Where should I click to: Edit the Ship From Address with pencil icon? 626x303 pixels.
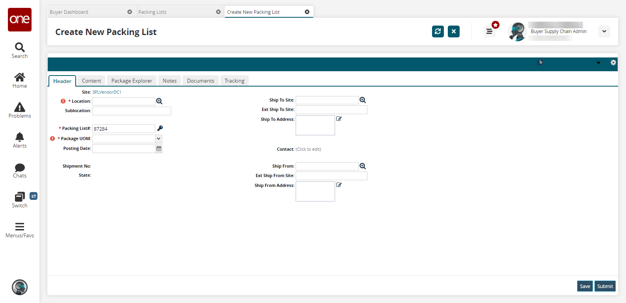point(339,185)
